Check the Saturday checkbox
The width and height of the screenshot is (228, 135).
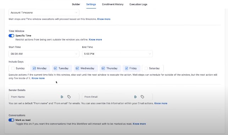146,68
